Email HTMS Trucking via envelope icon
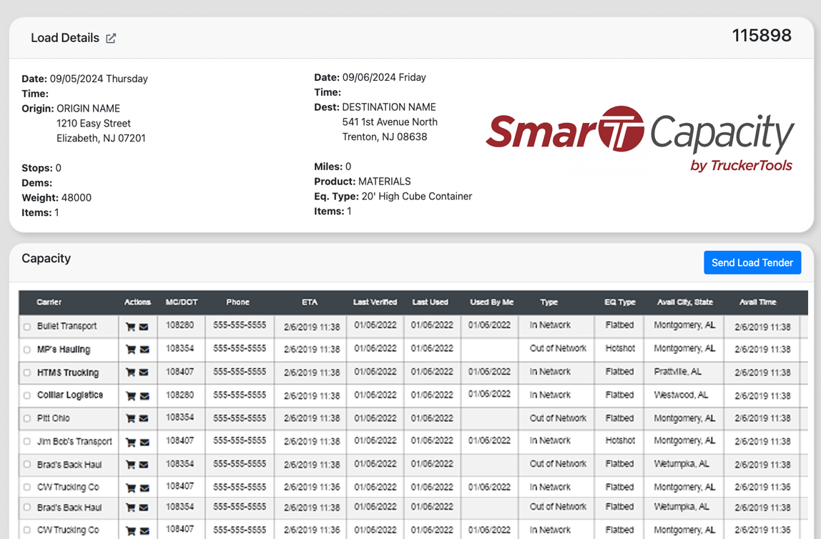 click(x=144, y=372)
